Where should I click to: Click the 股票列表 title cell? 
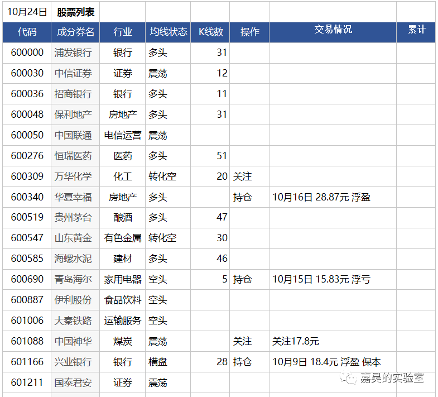[x=75, y=12]
